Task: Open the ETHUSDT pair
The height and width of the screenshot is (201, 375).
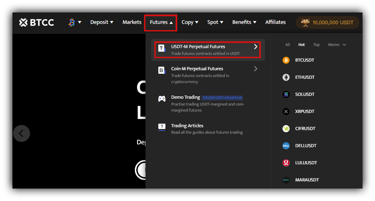Action: click(305, 77)
